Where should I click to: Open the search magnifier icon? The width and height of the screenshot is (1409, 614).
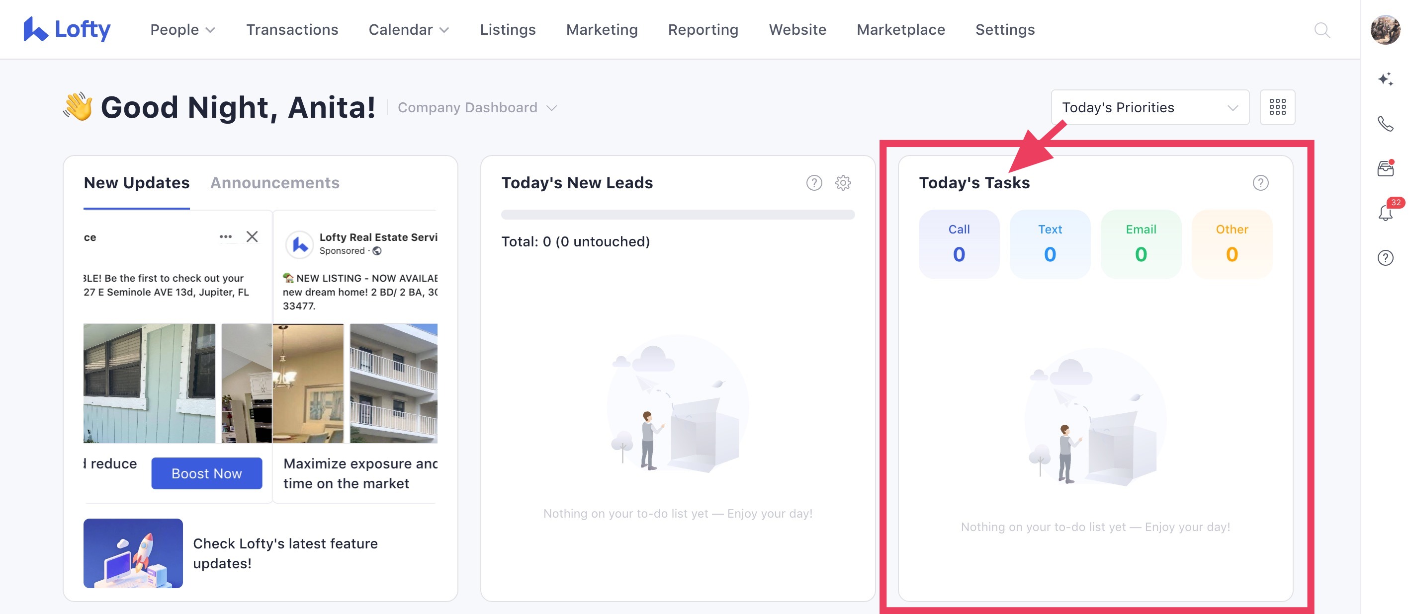(x=1321, y=29)
